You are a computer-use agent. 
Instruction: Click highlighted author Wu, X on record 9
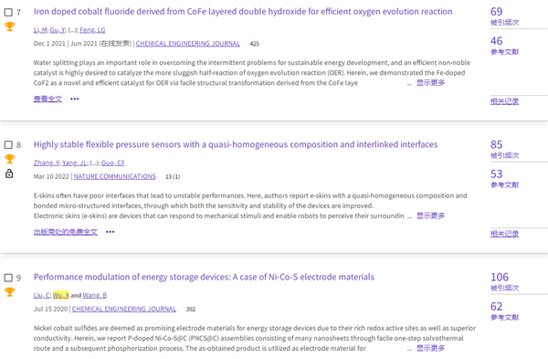(61, 295)
